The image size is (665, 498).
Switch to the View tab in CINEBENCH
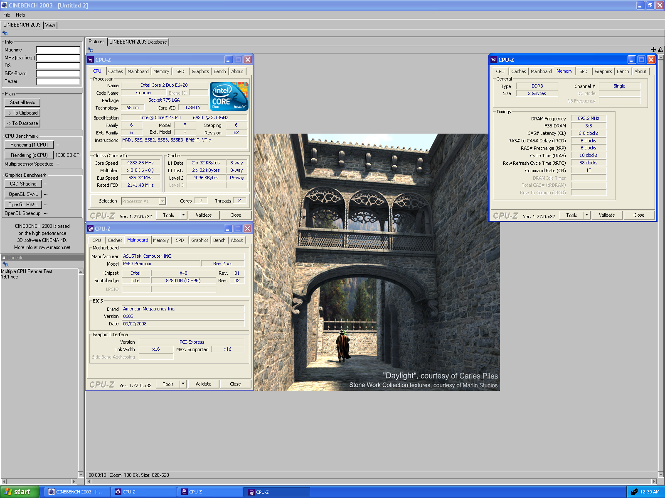(50, 25)
